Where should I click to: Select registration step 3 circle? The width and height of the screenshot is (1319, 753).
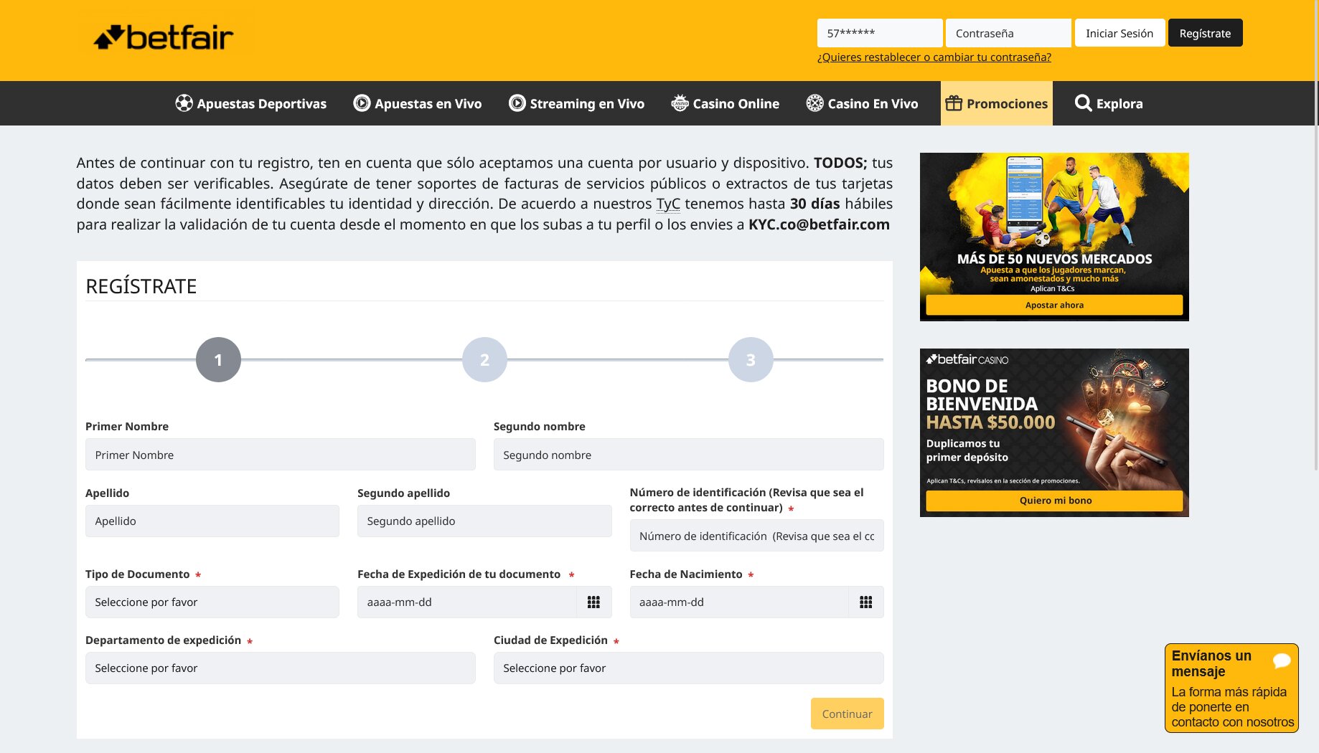(x=751, y=359)
